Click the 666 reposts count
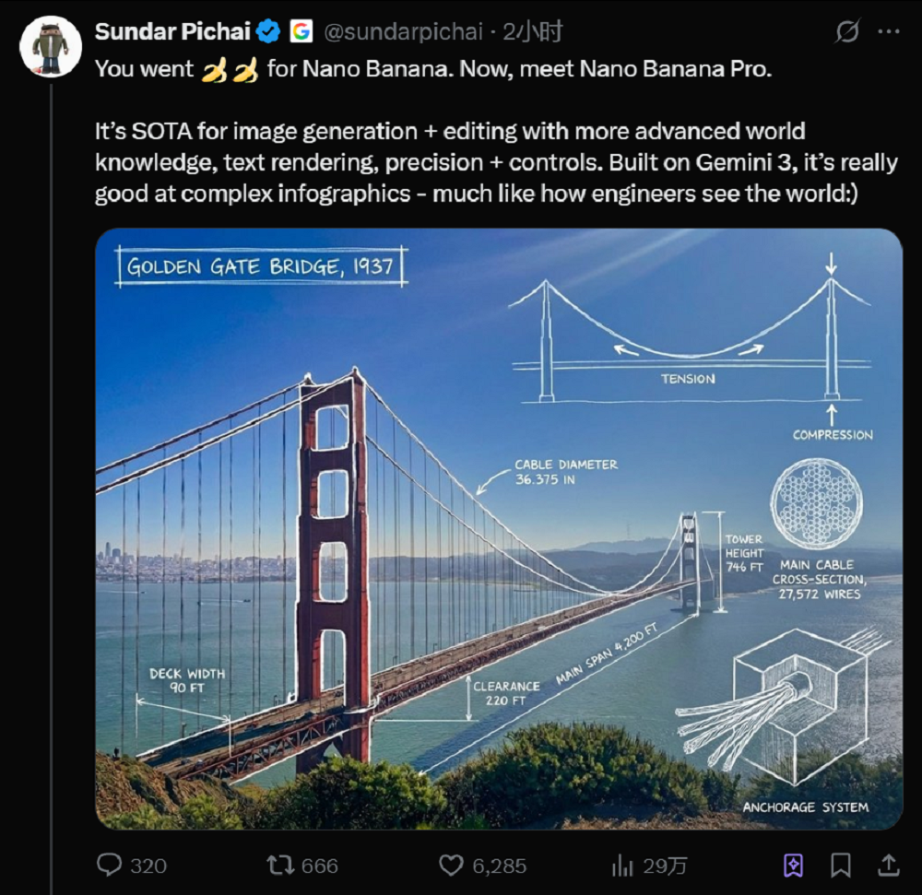Image resolution: width=922 pixels, height=895 pixels. click(320, 866)
